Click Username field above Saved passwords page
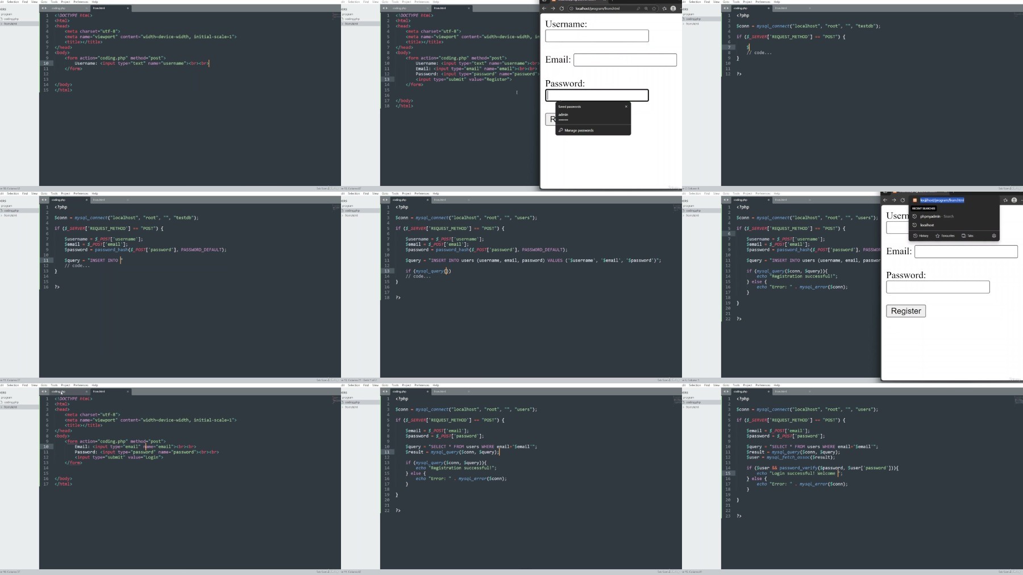The width and height of the screenshot is (1023, 575). [597, 36]
